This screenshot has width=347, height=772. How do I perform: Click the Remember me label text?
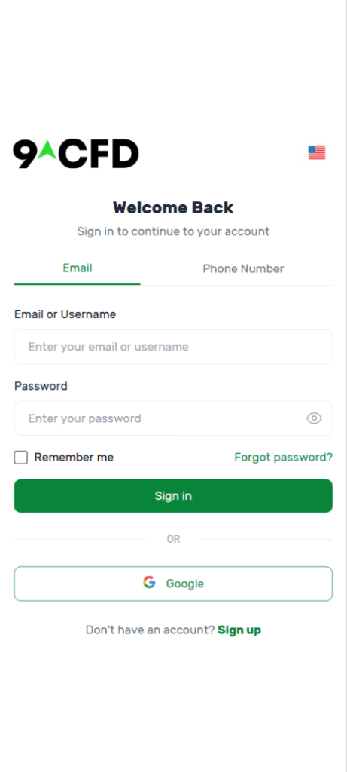click(x=74, y=458)
